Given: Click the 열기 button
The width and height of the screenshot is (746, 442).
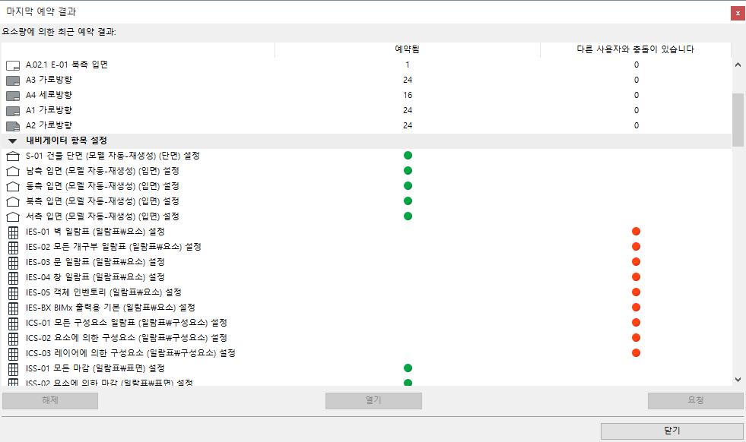Looking at the screenshot, I should click(373, 400).
